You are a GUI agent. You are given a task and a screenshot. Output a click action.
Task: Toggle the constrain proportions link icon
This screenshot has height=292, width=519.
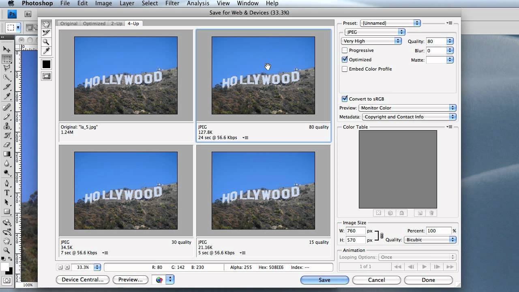coord(381,236)
